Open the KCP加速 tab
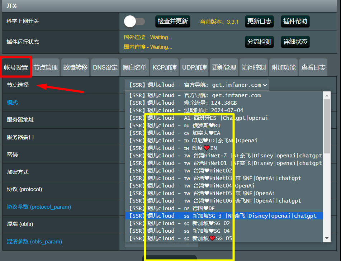Screen dimensions: 341x261 coord(165,67)
